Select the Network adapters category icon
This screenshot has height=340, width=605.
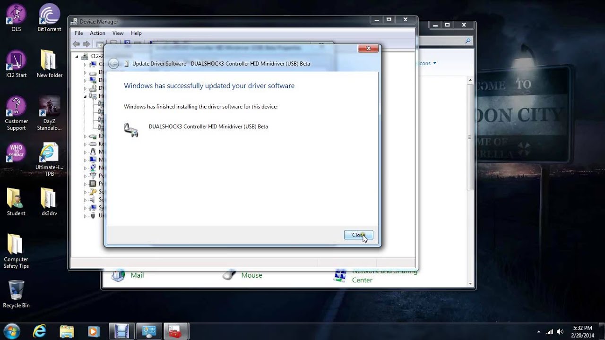tap(93, 168)
